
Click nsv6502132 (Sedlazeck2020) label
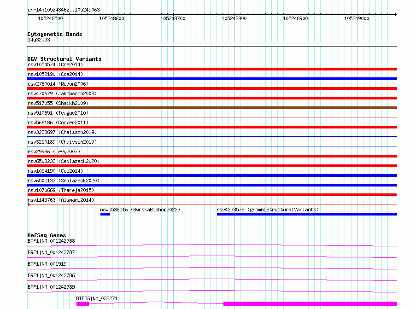click(x=64, y=181)
